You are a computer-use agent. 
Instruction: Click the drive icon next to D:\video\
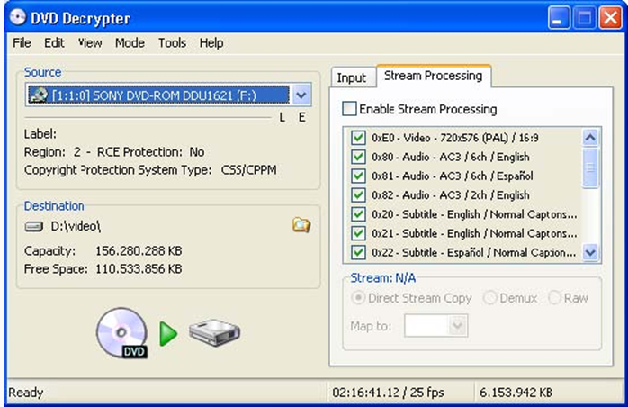pos(34,227)
